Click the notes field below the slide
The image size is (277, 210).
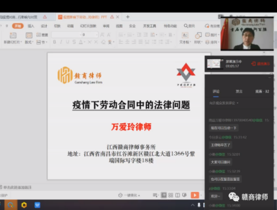[103, 187]
